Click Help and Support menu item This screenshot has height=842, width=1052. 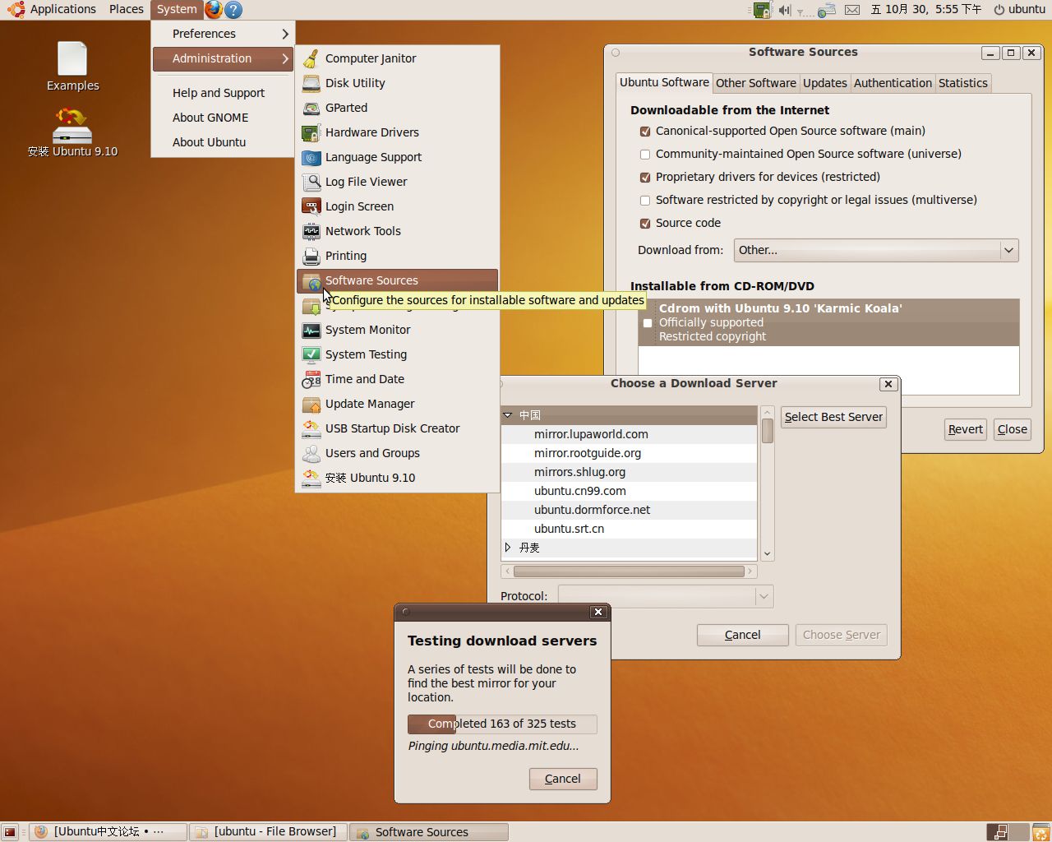point(222,93)
